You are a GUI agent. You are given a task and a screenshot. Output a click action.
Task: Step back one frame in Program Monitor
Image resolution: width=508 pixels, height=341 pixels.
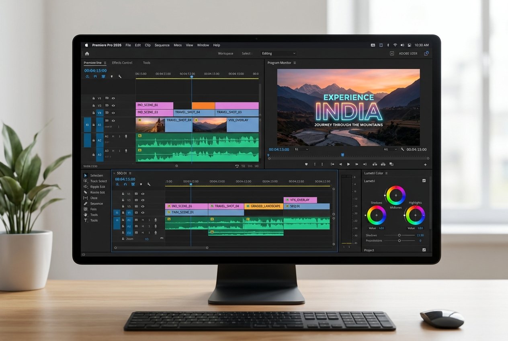[x=340, y=164]
